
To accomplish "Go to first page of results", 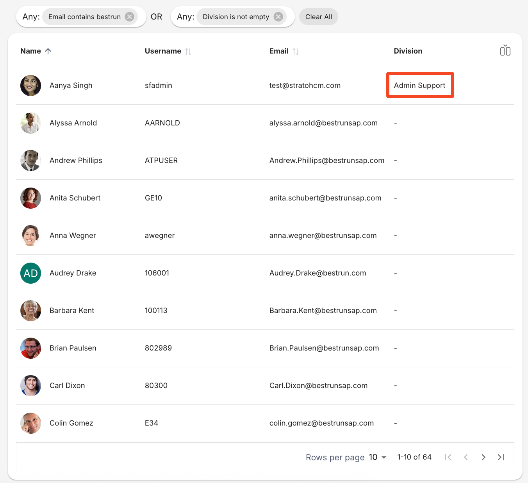I will coord(448,457).
